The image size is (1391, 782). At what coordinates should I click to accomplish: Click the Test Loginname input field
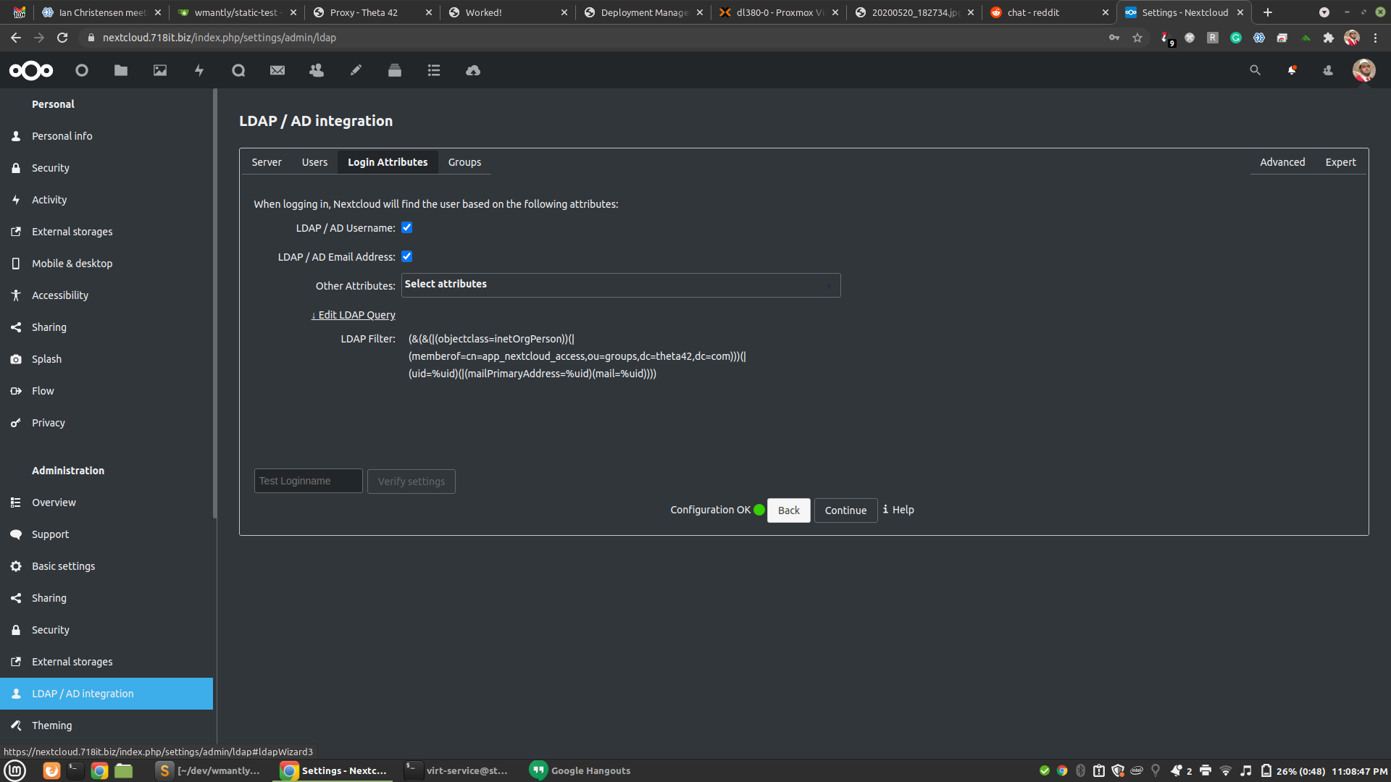tap(308, 481)
